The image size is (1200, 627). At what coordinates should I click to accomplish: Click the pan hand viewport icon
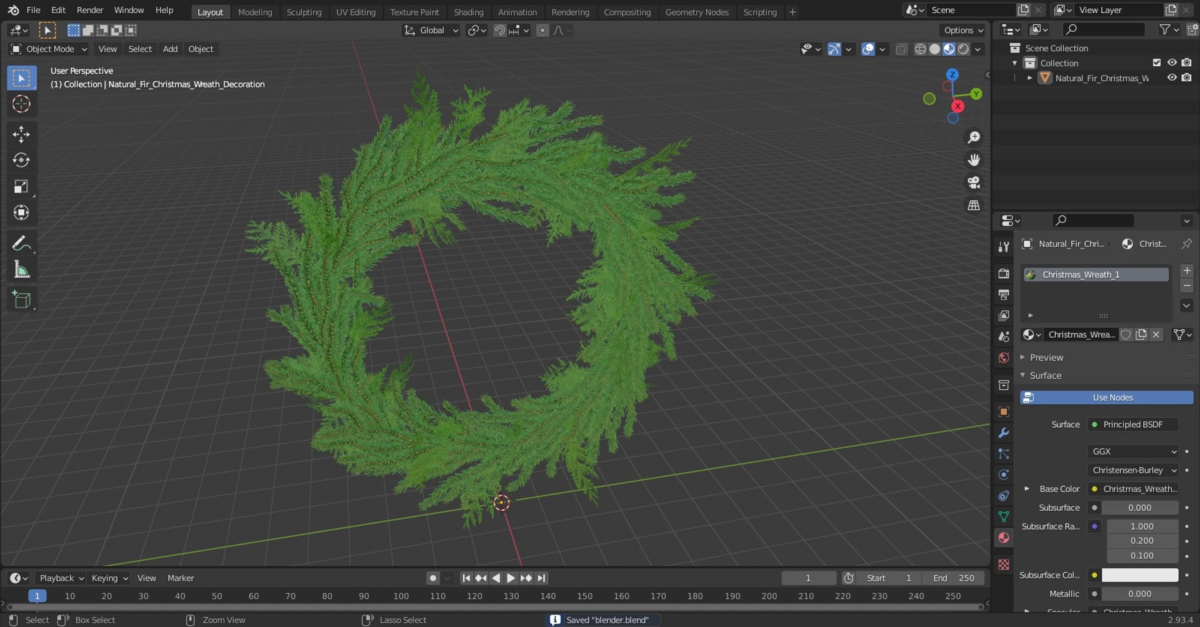pyautogui.click(x=974, y=160)
